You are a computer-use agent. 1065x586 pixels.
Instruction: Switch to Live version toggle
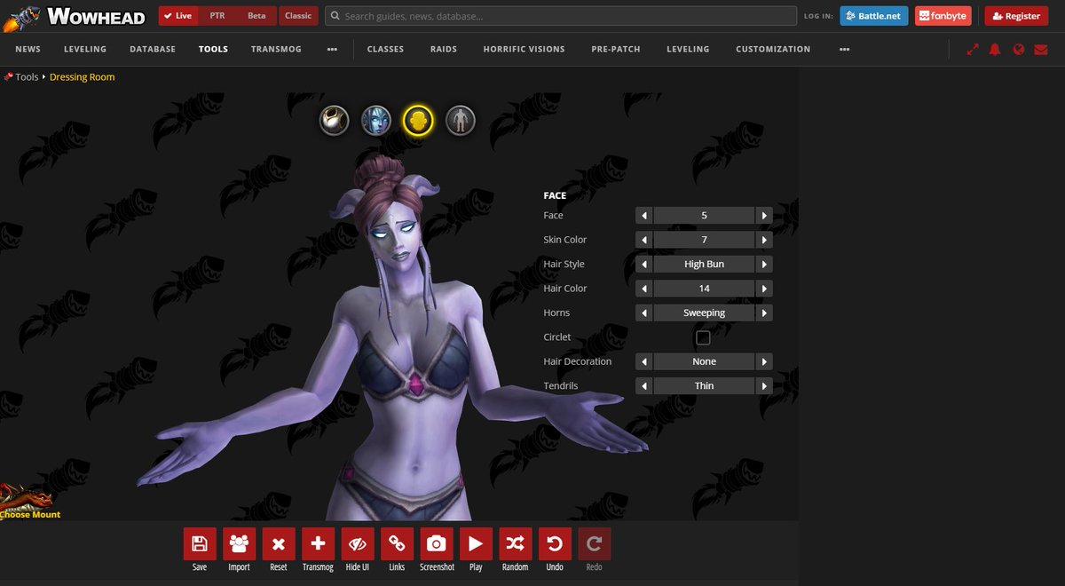click(x=178, y=16)
